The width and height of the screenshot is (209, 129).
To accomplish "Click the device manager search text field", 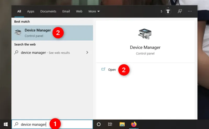I will (52, 124).
